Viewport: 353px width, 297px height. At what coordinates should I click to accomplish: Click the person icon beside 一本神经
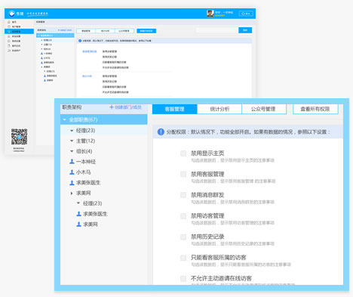tap(72, 162)
